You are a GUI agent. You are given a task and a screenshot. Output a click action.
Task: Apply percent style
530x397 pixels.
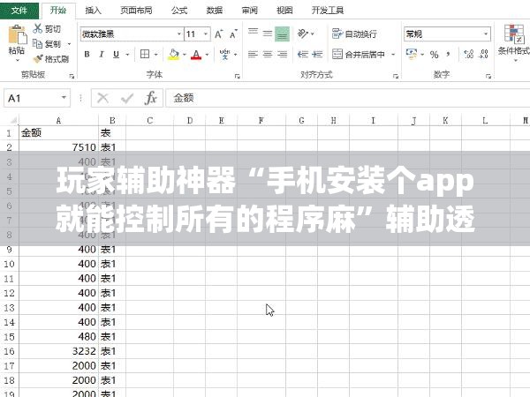(434, 54)
